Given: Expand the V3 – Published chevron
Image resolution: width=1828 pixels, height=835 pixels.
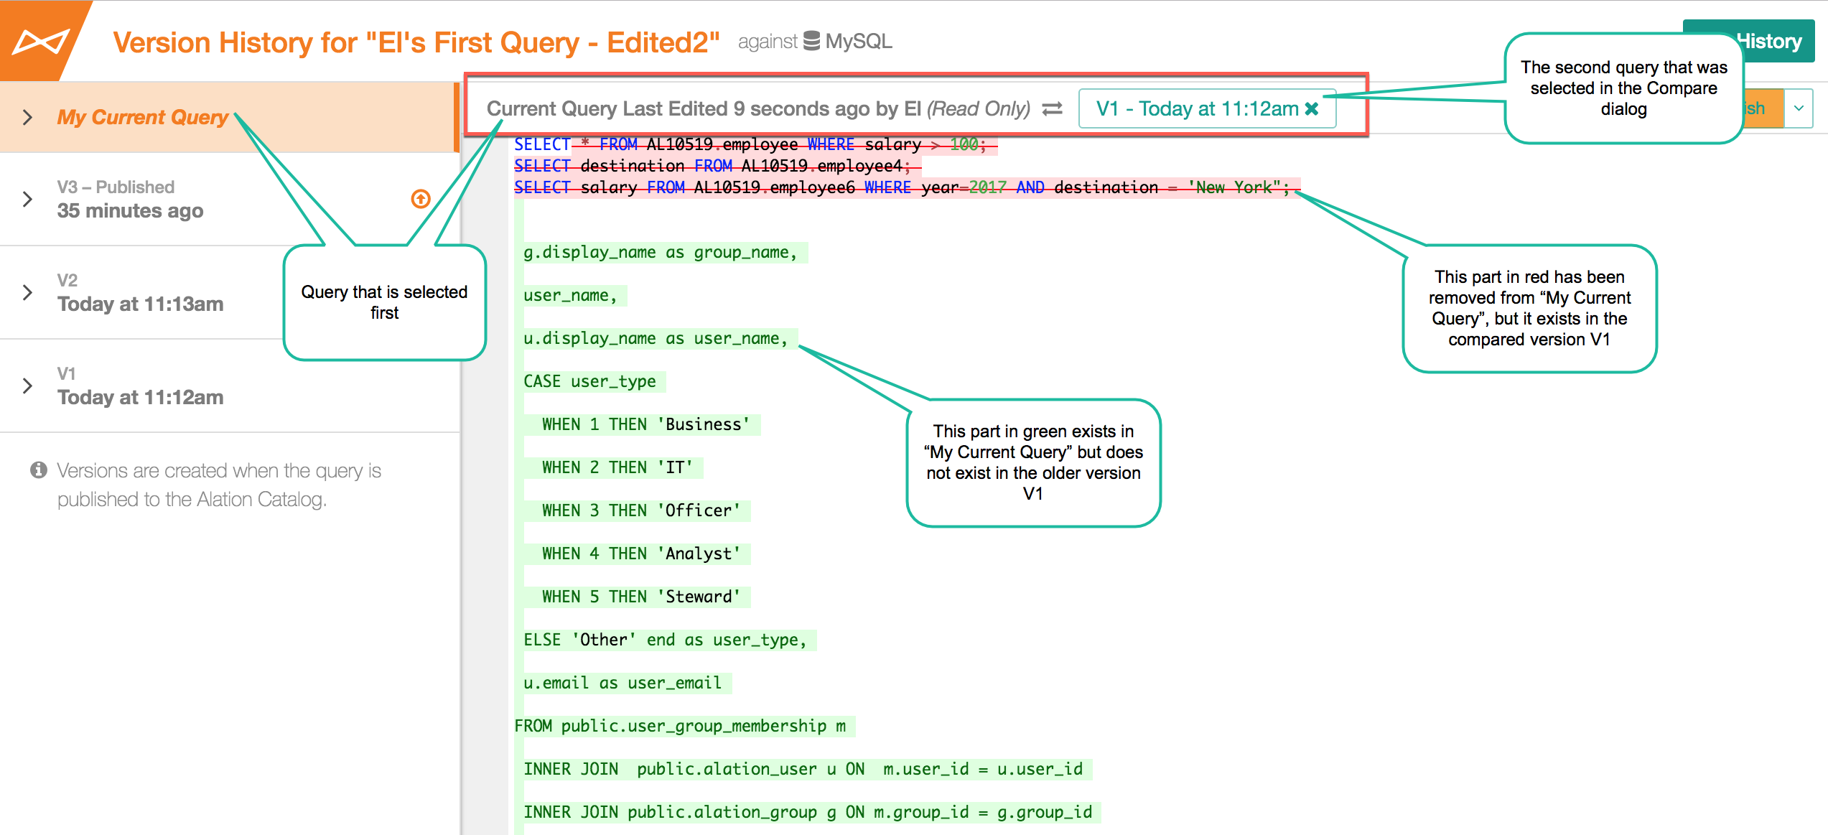Looking at the screenshot, I should click(x=27, y=199).
